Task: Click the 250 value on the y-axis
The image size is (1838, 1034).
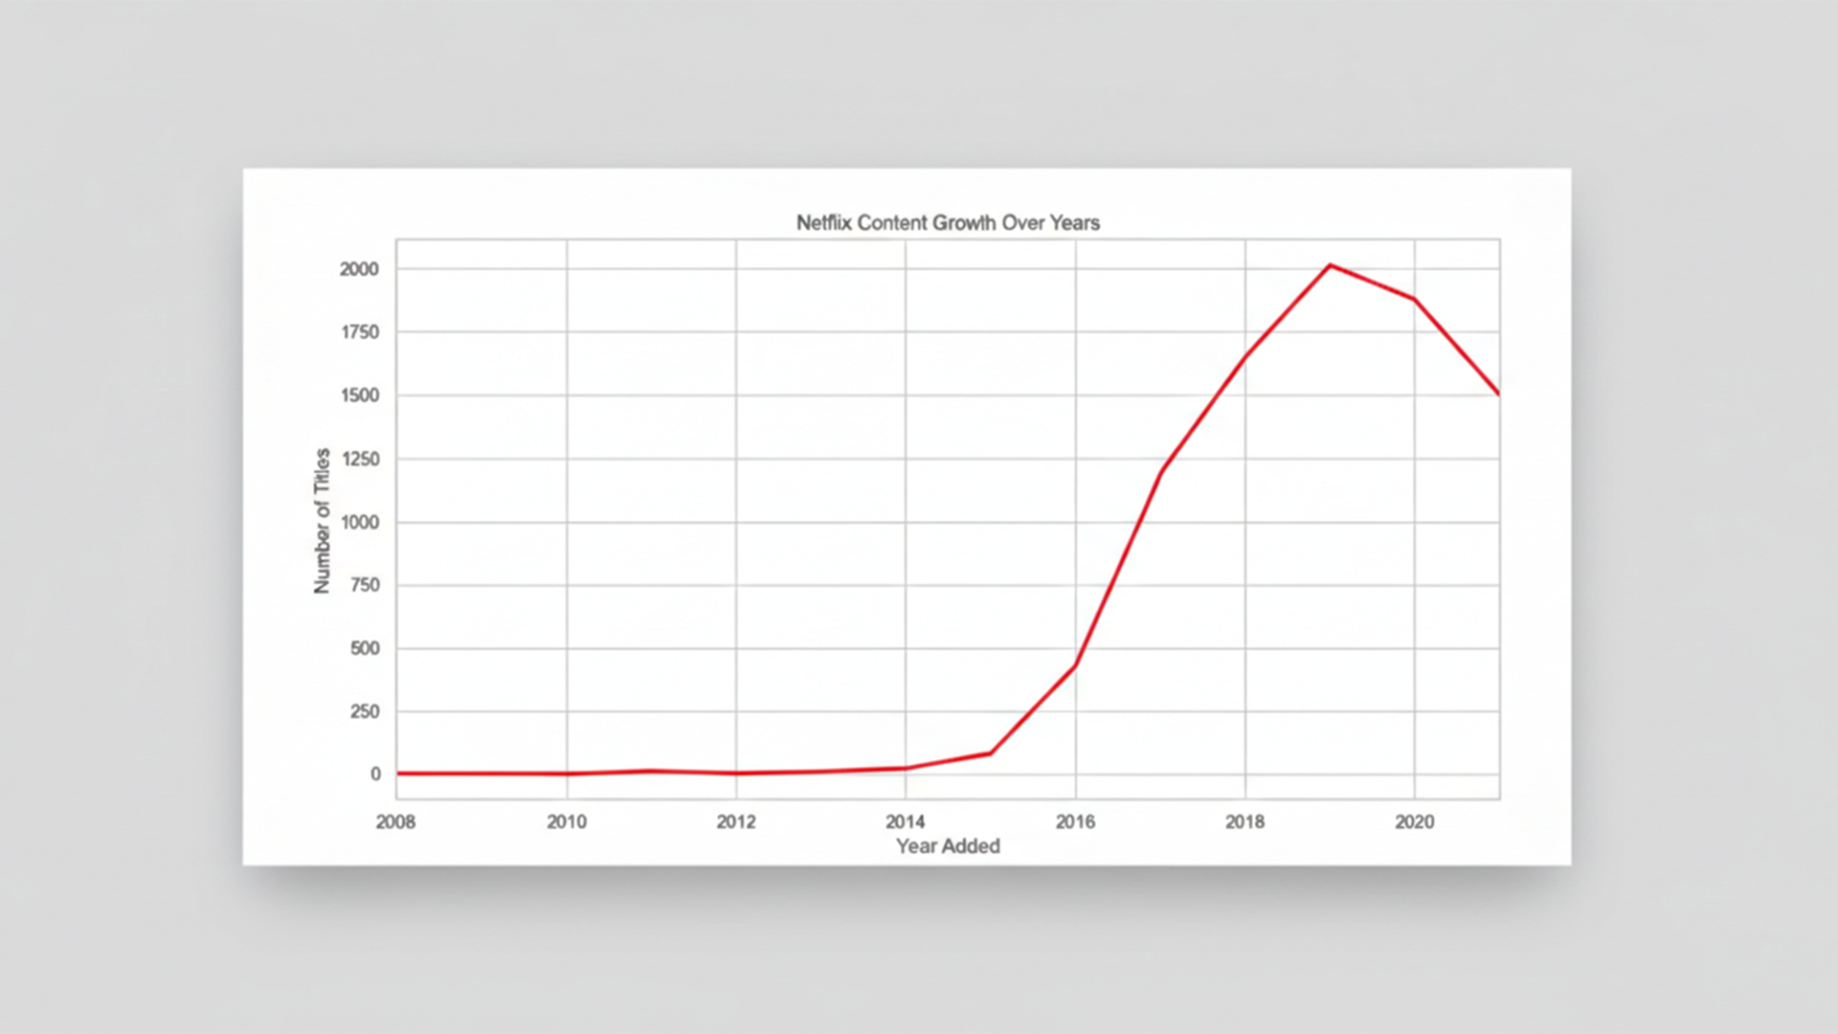Action: click(363, 712)
